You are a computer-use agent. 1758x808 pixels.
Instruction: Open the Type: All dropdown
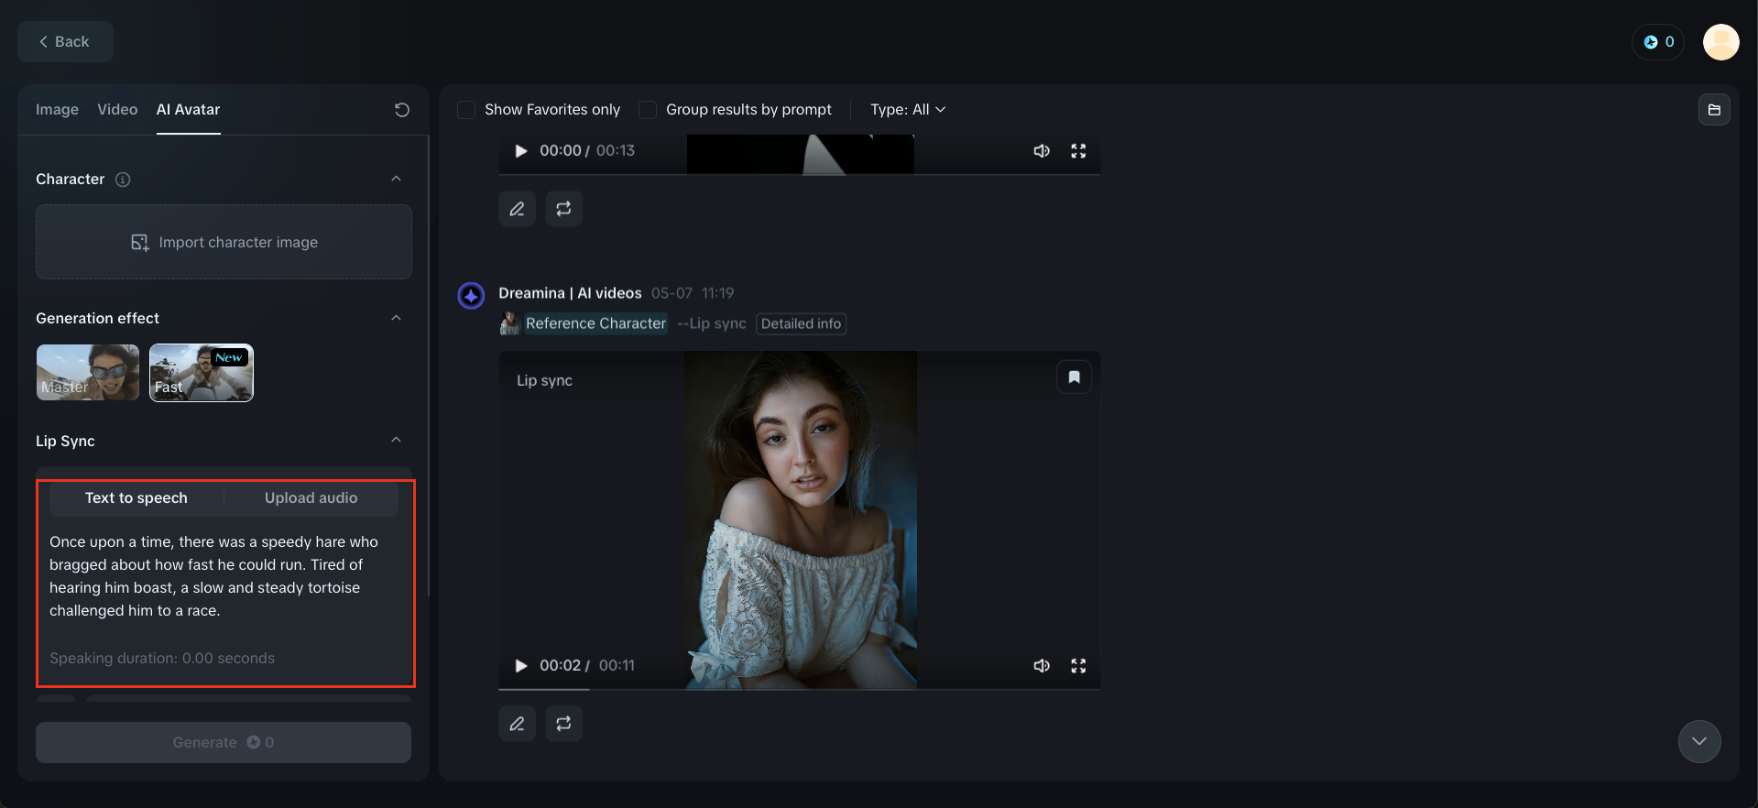(908, 110)
